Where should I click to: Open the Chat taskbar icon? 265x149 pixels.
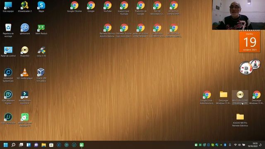pos(36,145)
